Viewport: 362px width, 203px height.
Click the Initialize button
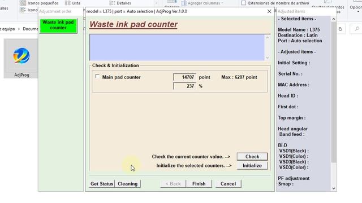coord(252,165)
